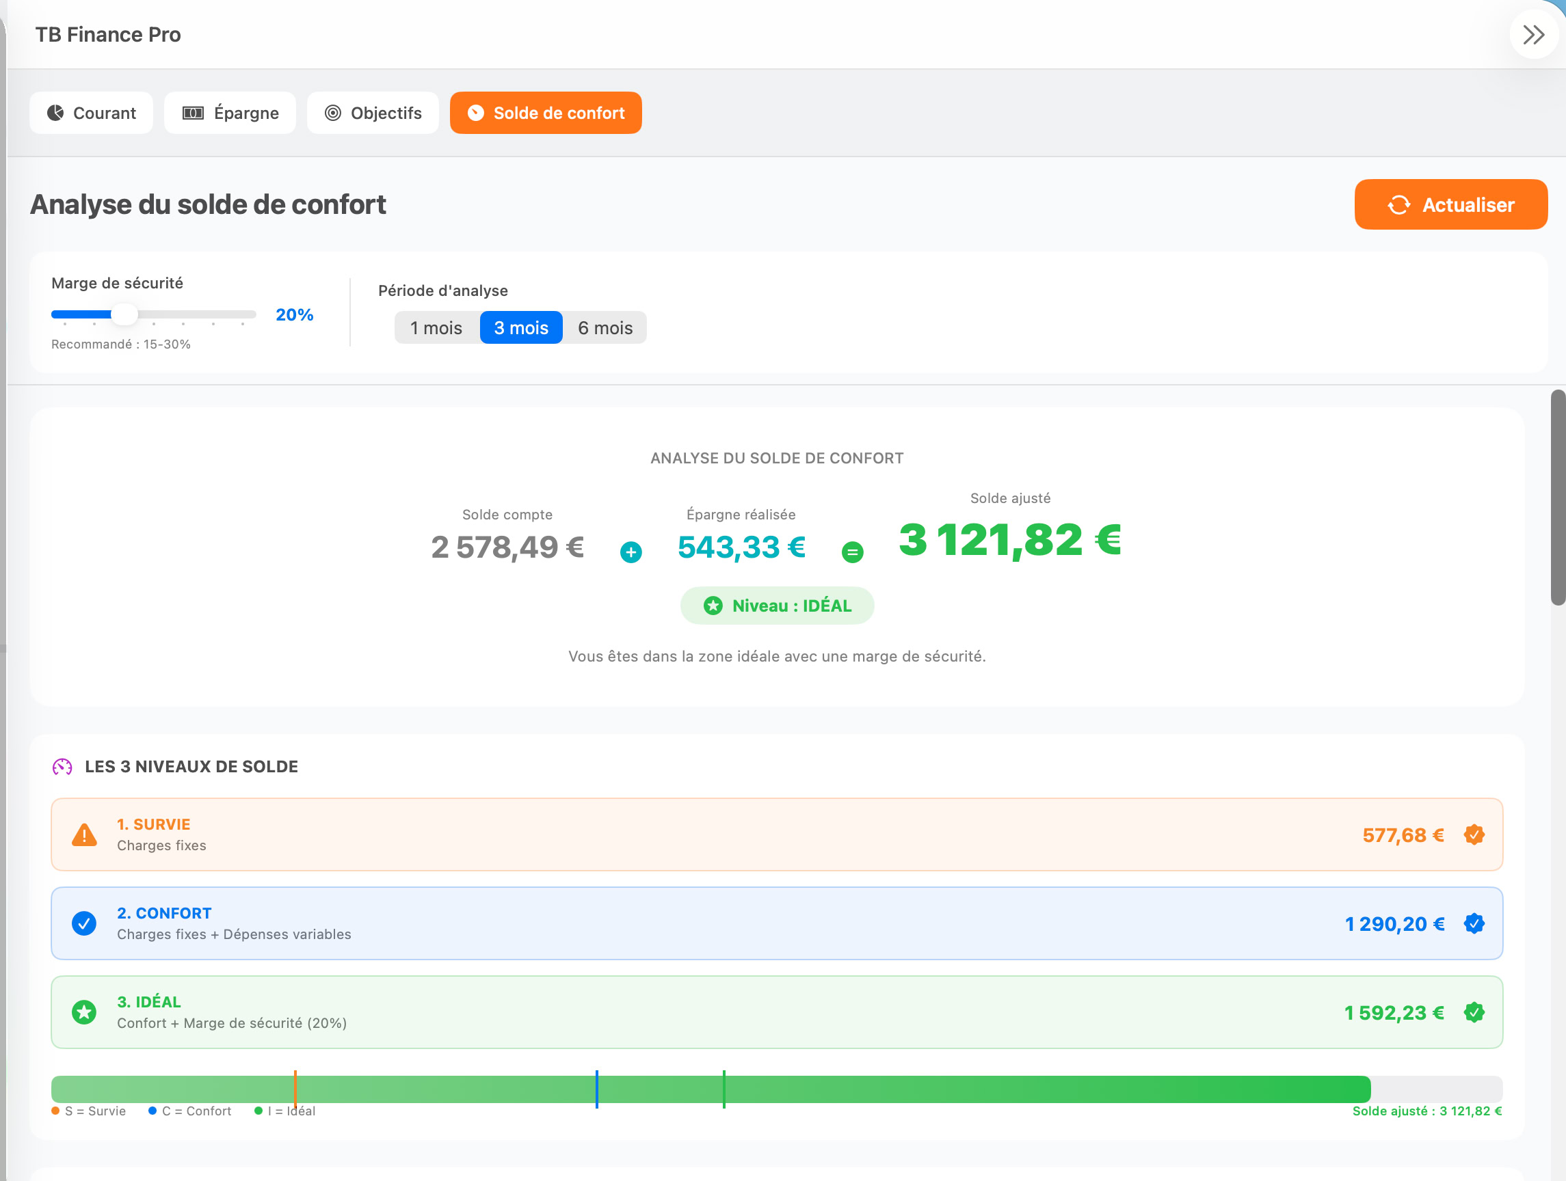Open the Objectifs tab

(373, 113)
